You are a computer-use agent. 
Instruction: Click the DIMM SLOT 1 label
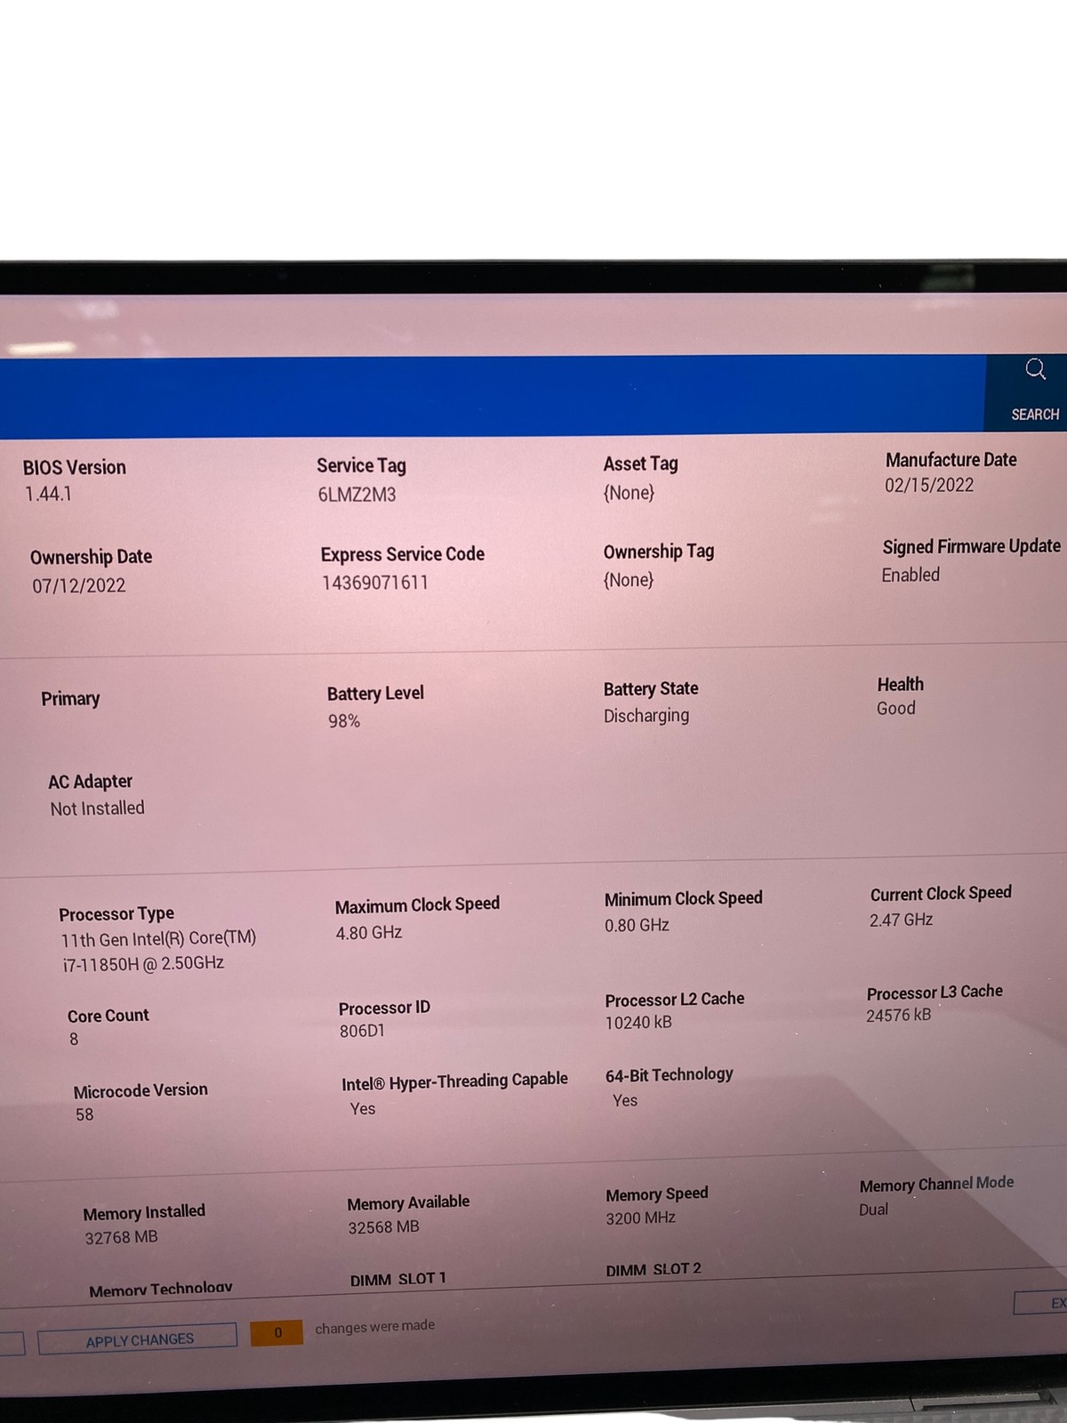[398, 1280]
